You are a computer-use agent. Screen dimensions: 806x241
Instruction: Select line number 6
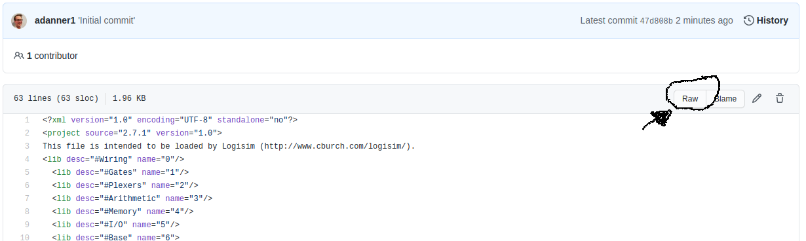27,185
